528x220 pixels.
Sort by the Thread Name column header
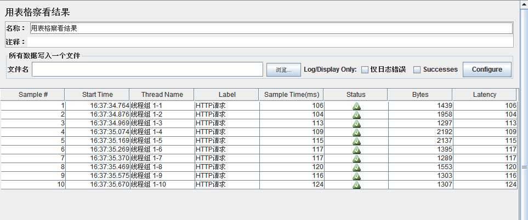tap(162, 94)
